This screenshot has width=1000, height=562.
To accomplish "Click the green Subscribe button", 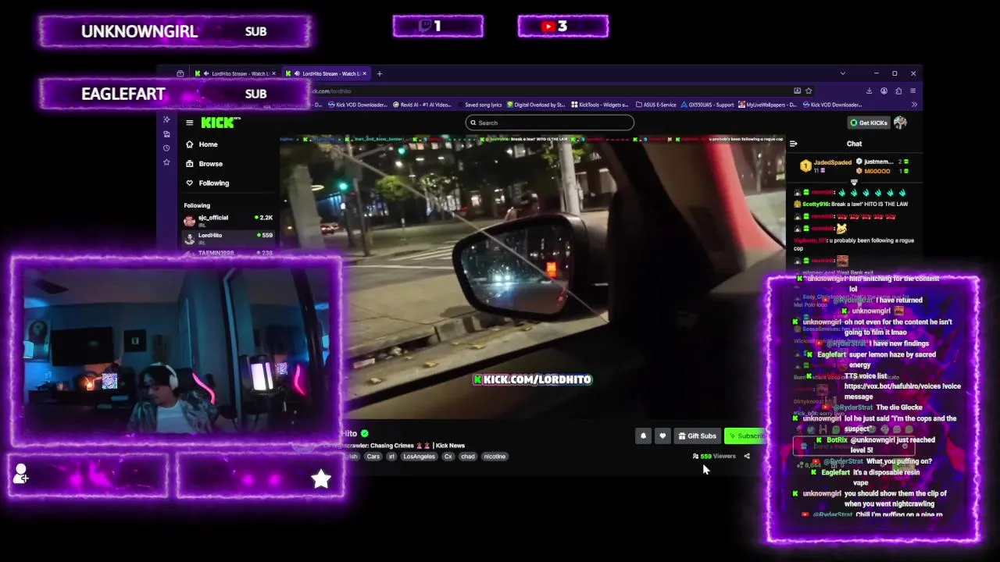I will tap(745, 436).
